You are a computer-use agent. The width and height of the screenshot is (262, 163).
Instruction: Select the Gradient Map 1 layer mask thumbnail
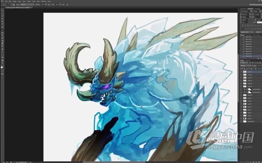coord(250,89)
